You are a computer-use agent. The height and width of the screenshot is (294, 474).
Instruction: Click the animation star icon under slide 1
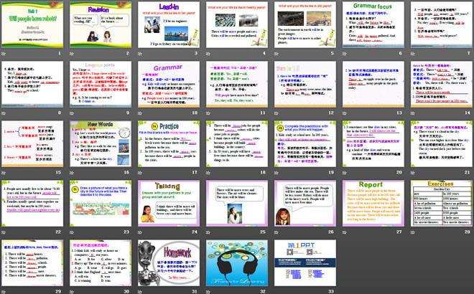4,54
